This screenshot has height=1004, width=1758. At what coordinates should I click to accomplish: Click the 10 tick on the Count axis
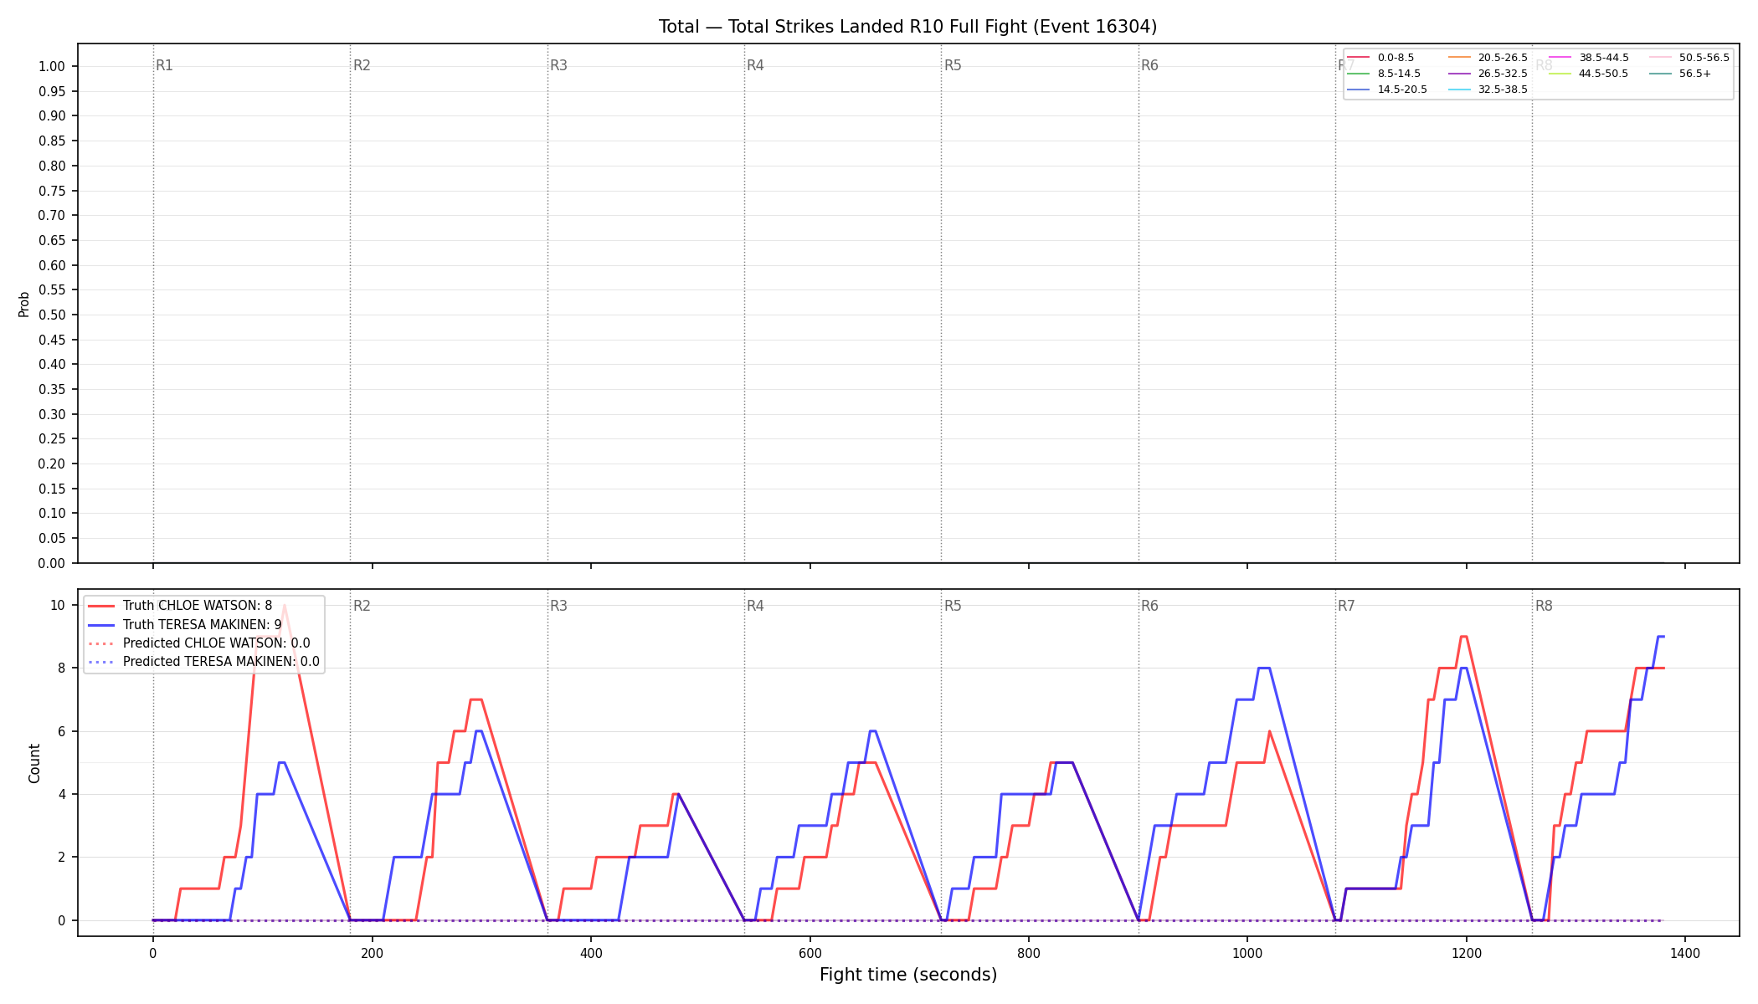(58, 605)
